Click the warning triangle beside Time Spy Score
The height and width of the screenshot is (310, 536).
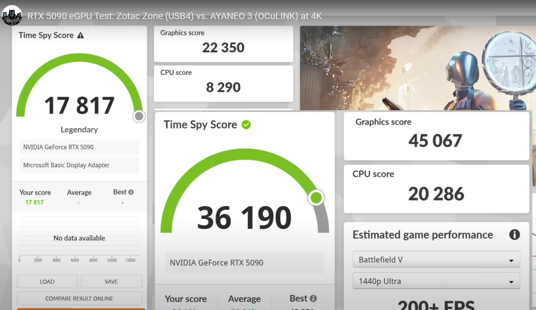point(81,35)
